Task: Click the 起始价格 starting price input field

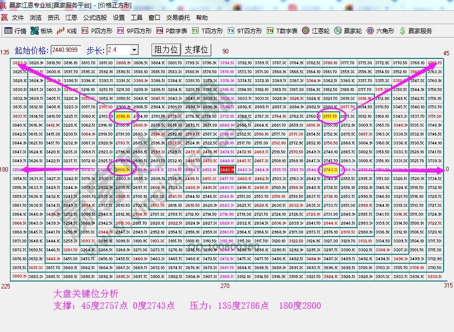Action: pos(65,49)
